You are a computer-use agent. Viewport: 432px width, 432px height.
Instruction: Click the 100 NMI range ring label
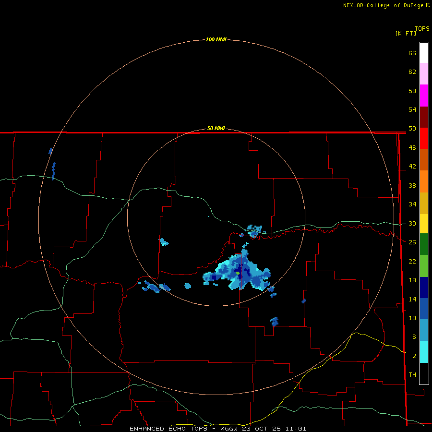[x=216, y=39]
